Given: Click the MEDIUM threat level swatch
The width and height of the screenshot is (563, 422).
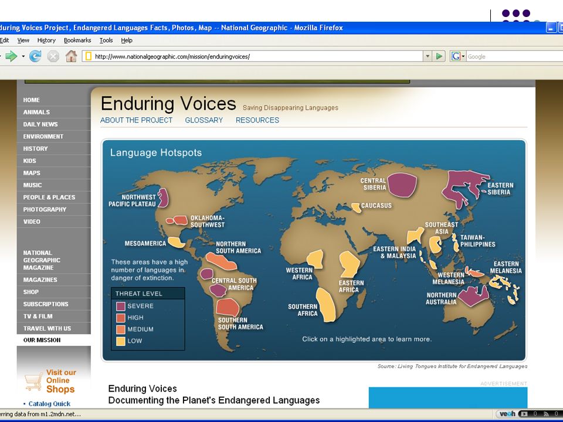Looking at the screenshot, I should (121, 329).
